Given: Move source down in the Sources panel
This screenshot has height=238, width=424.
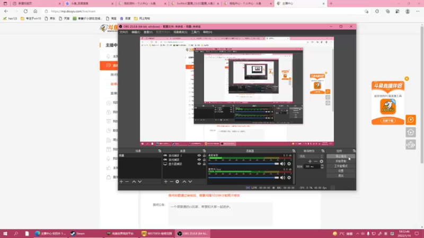Looking at the screenshot, I should coord(190,181).
